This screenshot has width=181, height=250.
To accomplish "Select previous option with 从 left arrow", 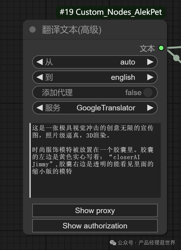I will pyautogui.click(x=39, y=62).
